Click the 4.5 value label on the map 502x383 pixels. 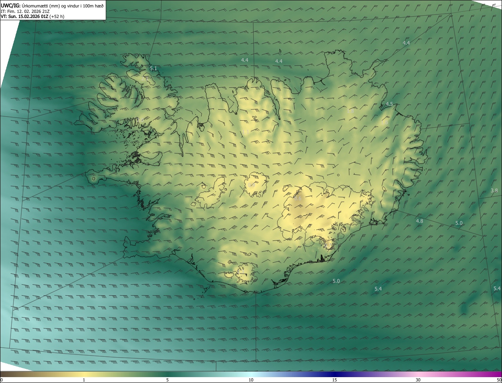389,104
